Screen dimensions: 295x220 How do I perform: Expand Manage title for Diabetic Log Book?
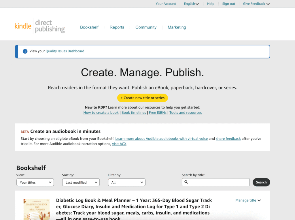[248, 200]
